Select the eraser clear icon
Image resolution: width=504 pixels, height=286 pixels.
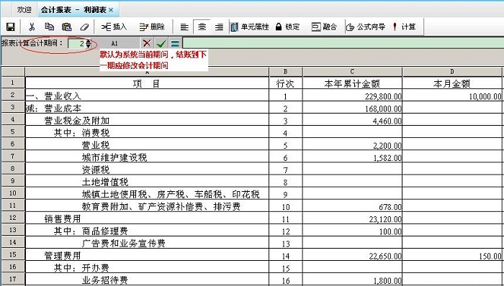click(x=84, y=27)
